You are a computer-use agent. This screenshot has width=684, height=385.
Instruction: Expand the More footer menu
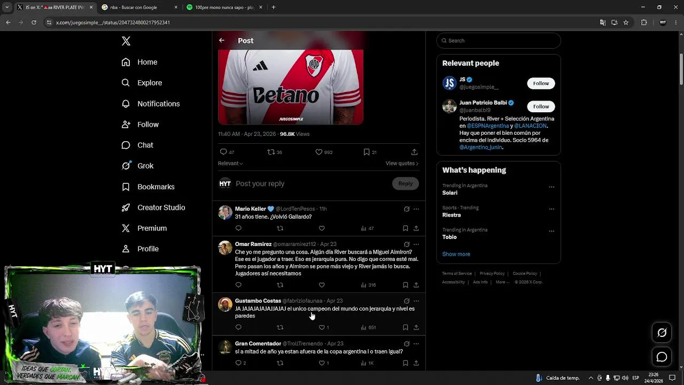502,282
